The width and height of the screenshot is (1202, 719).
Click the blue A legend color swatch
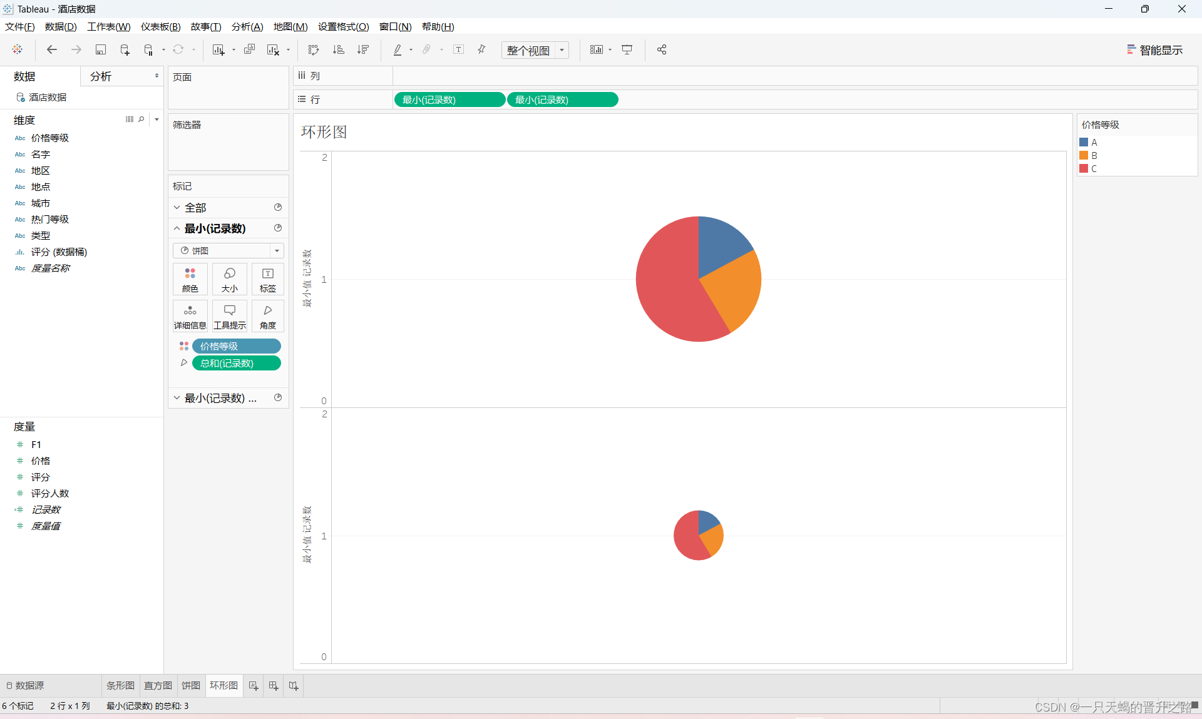pyautogui.click(x=1084, y=143)
